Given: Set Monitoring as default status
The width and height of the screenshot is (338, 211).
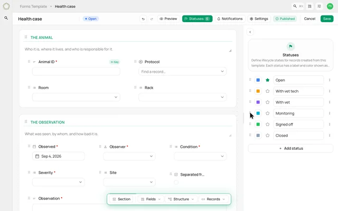Looking at the screenshot, I should pos(268,113).
